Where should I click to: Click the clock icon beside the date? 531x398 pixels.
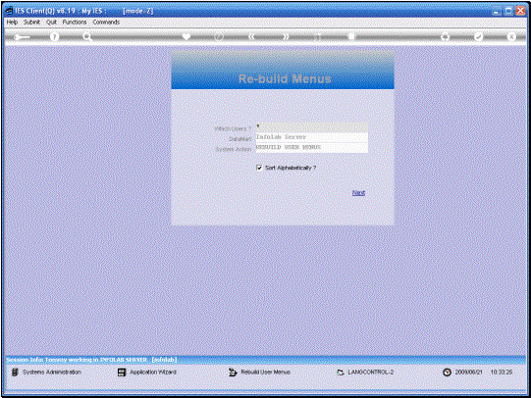point(447,372)
